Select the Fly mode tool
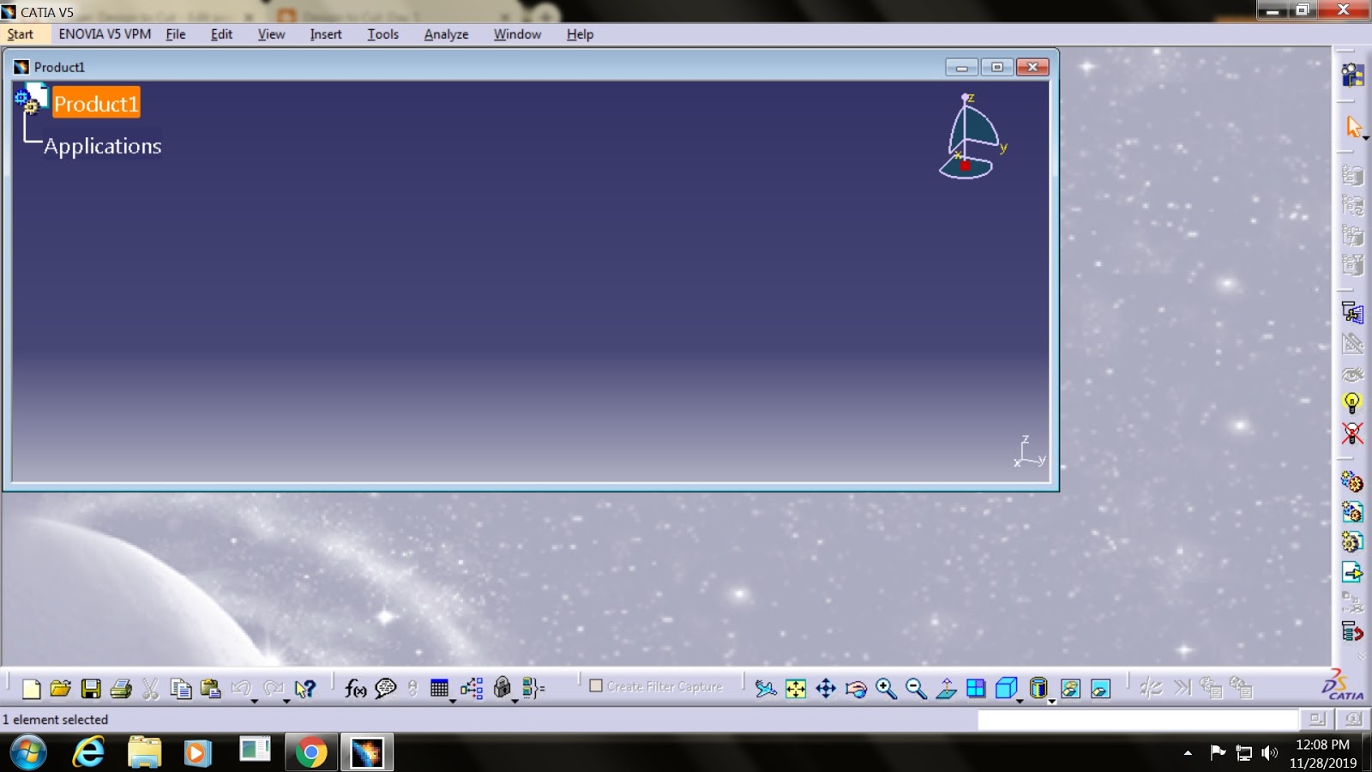Screen dimensions: 1372x772 click(x=764, y=687)
